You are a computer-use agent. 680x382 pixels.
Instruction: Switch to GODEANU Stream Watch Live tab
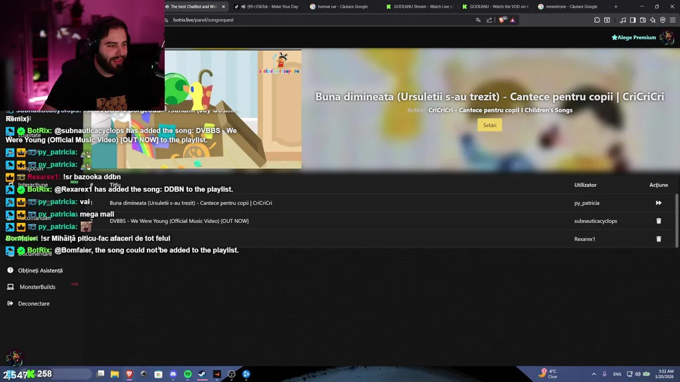[x=420, y=6]
